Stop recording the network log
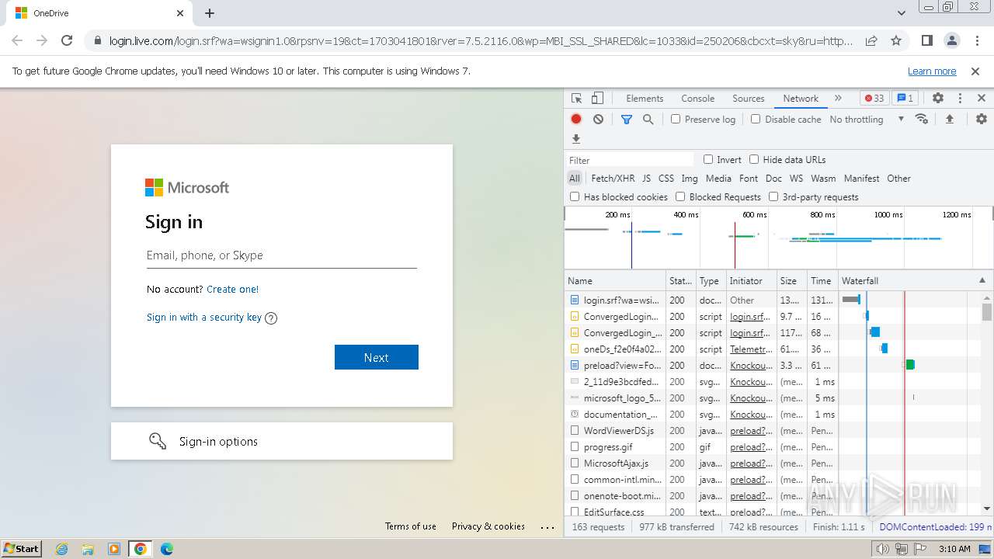The image size is (994, 559). point(576,120)
